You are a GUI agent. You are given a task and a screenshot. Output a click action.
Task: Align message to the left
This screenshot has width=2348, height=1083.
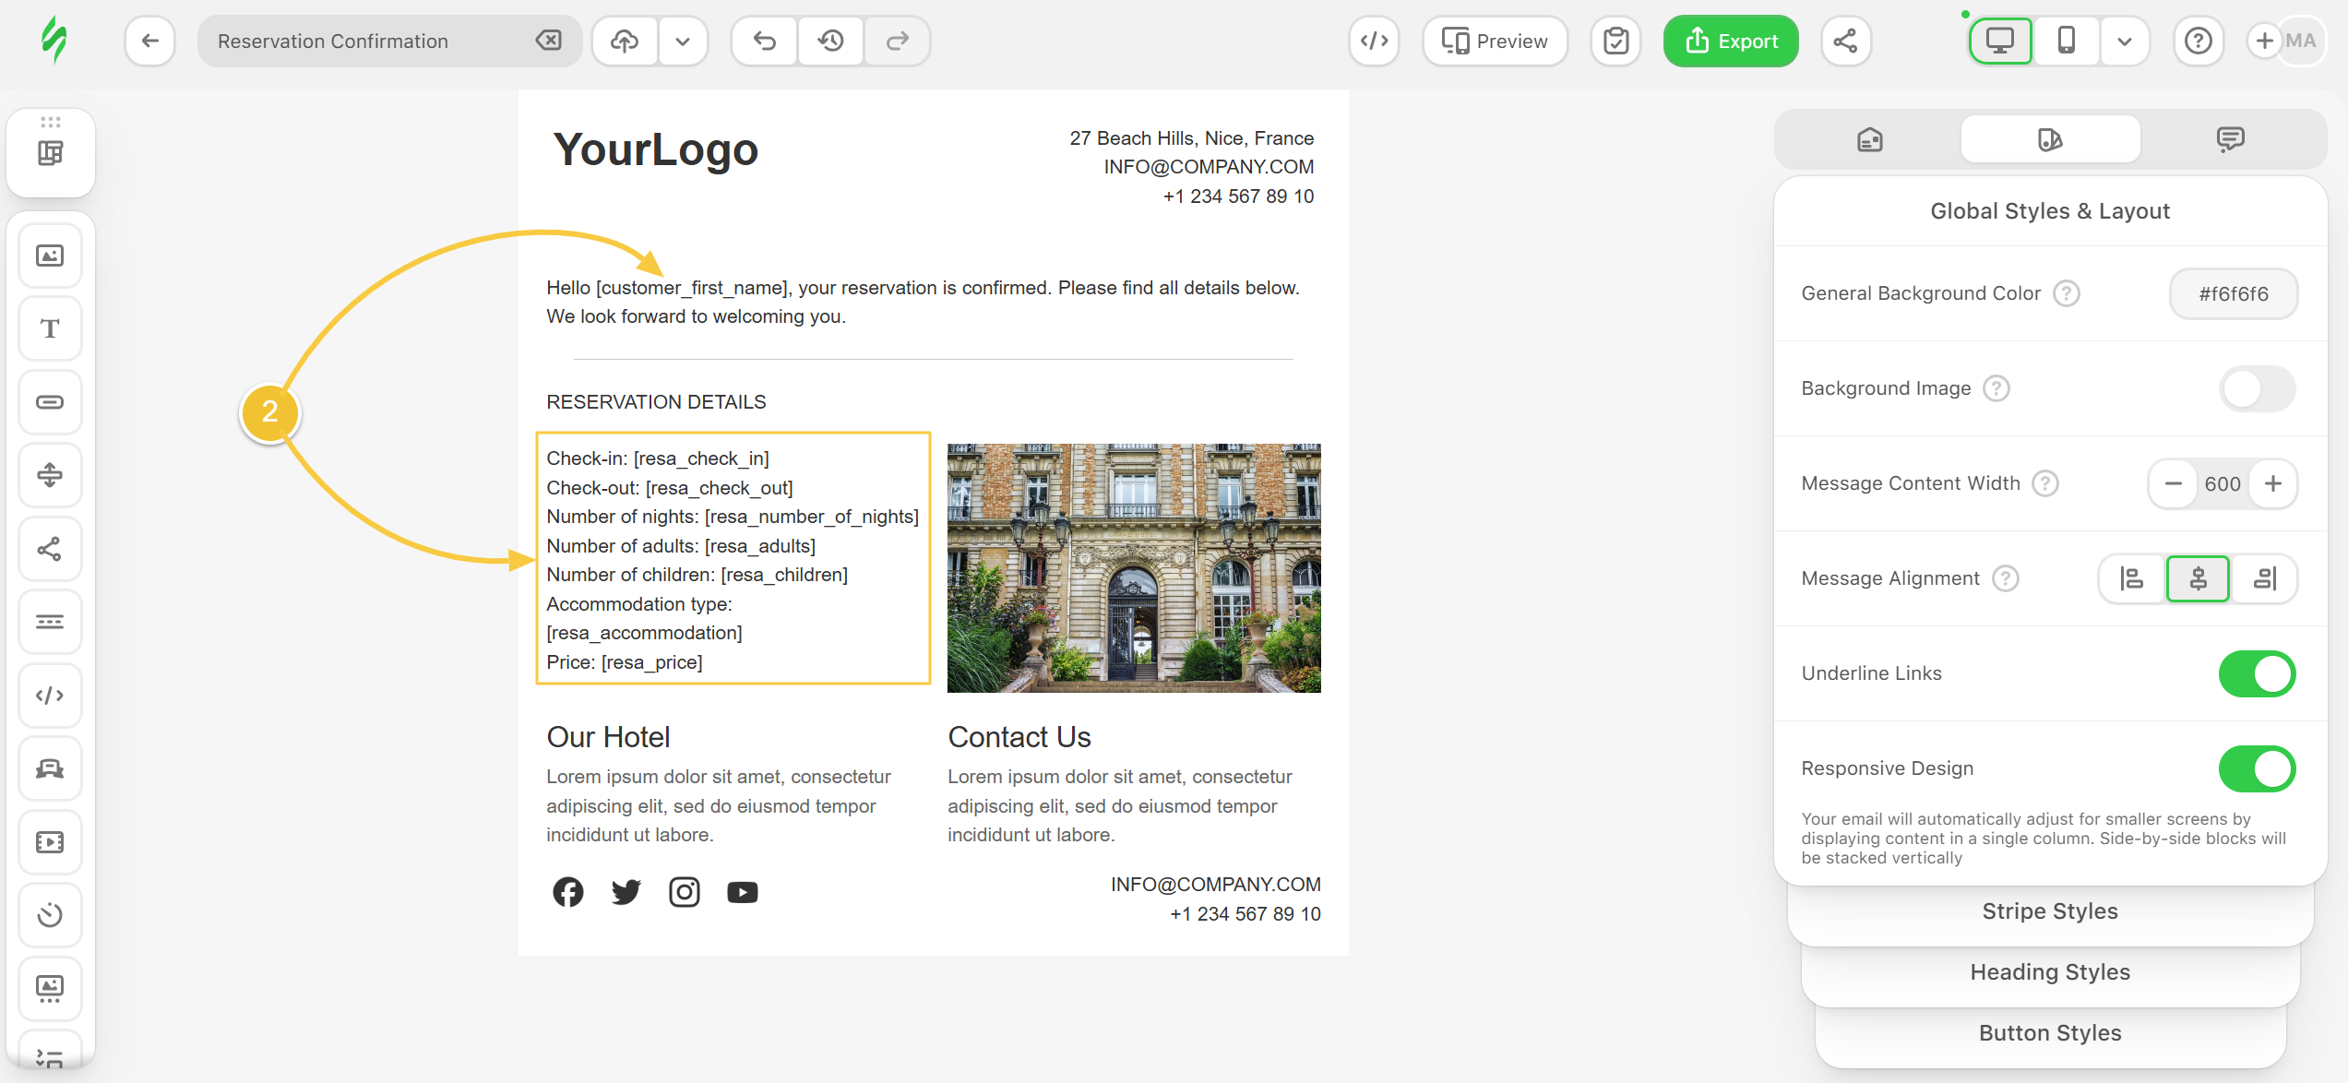[x=2131, y=578]
